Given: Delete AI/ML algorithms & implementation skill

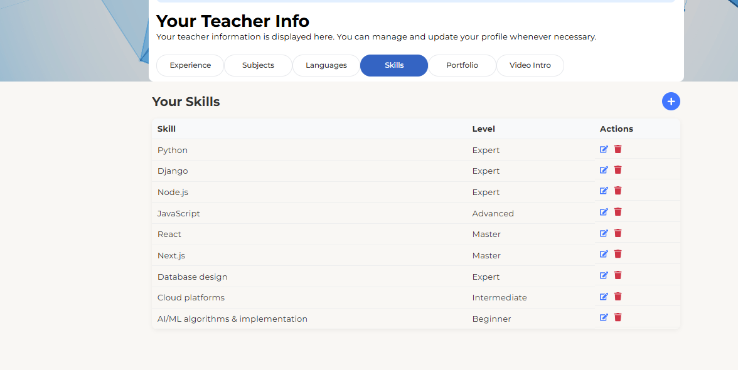Looking at the screenshot, I should 618,317.
